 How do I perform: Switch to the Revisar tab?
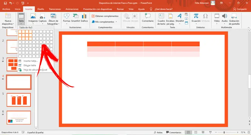point(120,9)
